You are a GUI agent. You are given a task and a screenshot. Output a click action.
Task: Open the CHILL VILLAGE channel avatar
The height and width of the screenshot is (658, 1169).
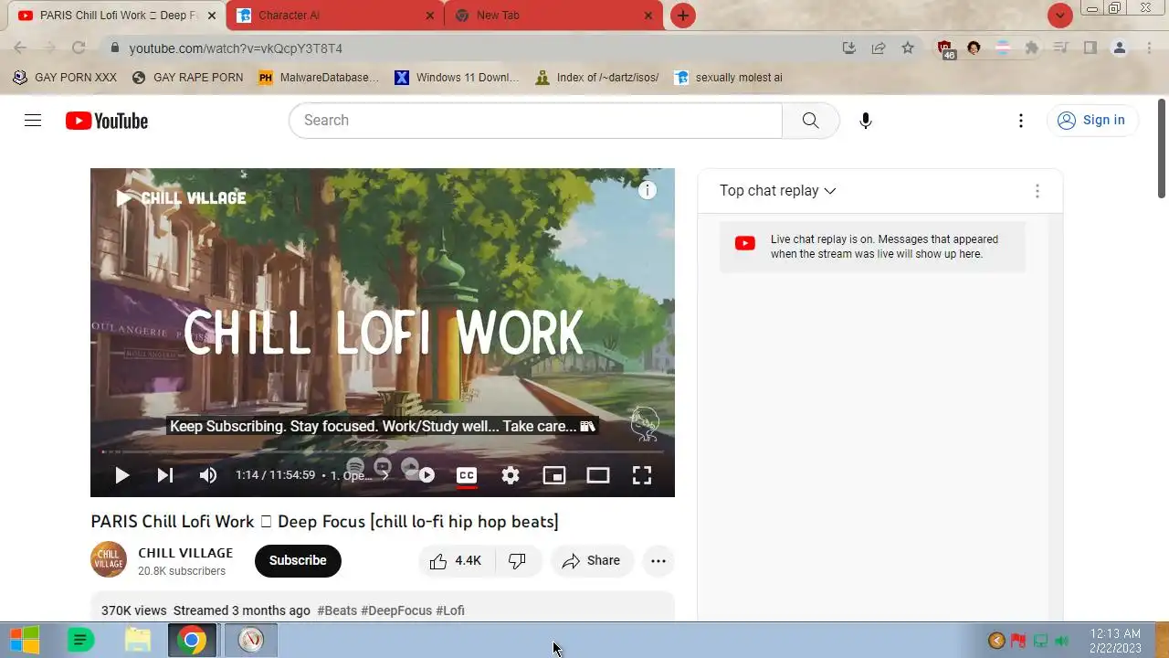[109, 560]
